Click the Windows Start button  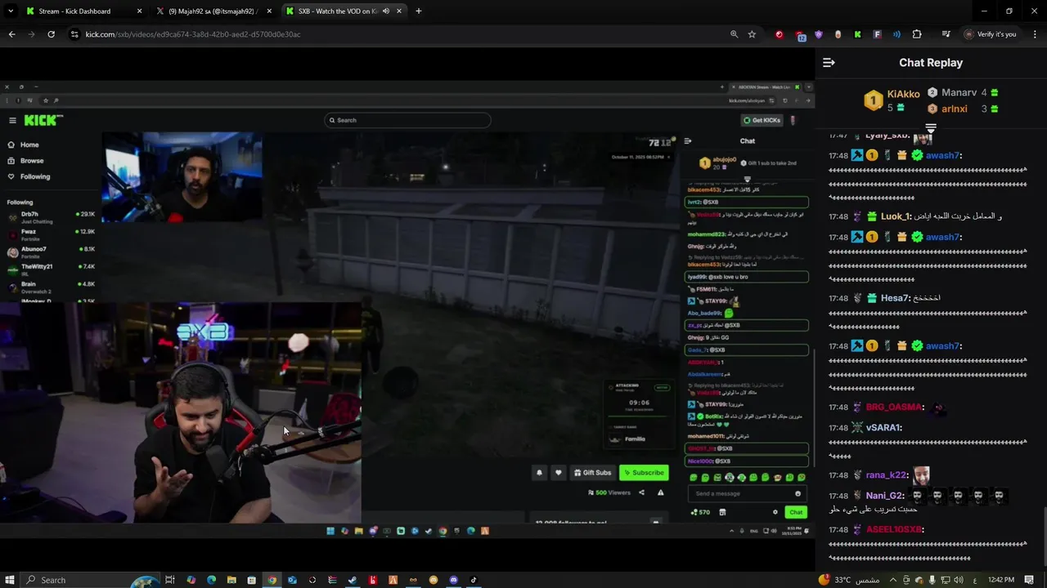click(10, 580)
